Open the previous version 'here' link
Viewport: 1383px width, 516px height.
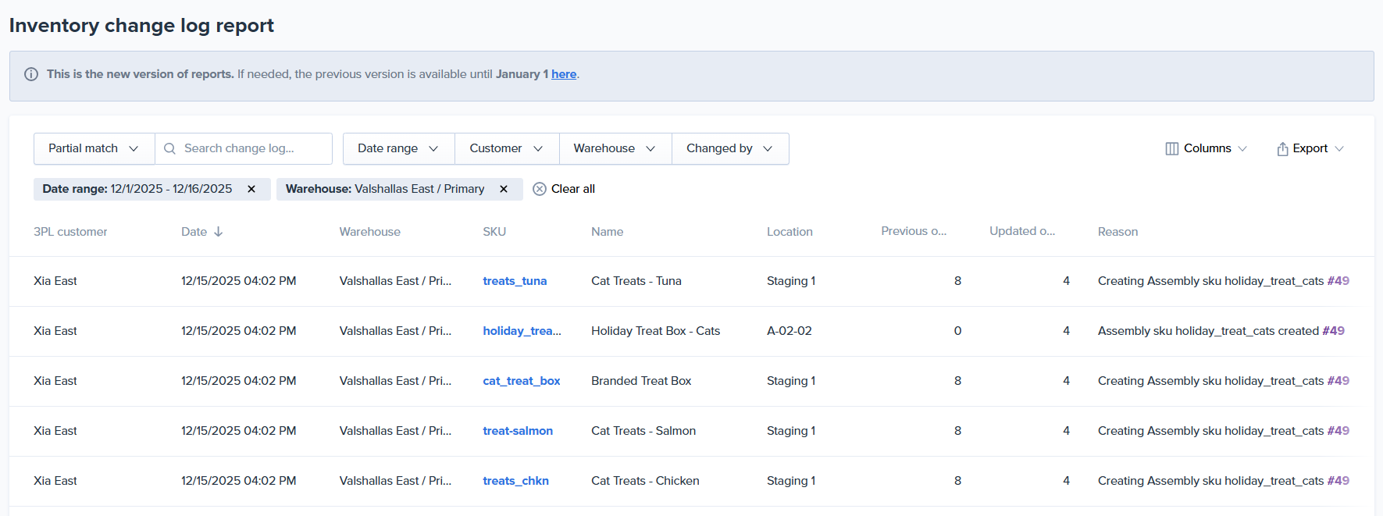tap(564, 74)
